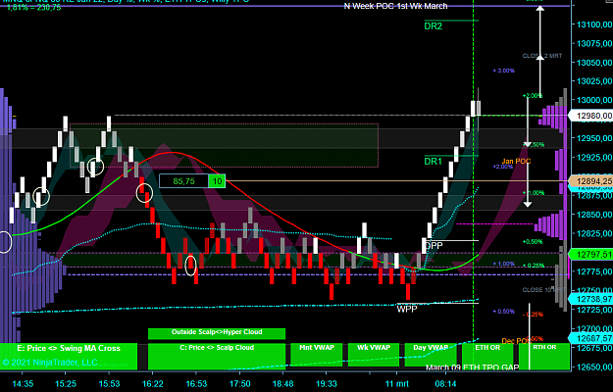Click the RTH OR indicator box
The height and width of the screenshot is (392, 613).
pyautogui.click(x=544, y=357)
